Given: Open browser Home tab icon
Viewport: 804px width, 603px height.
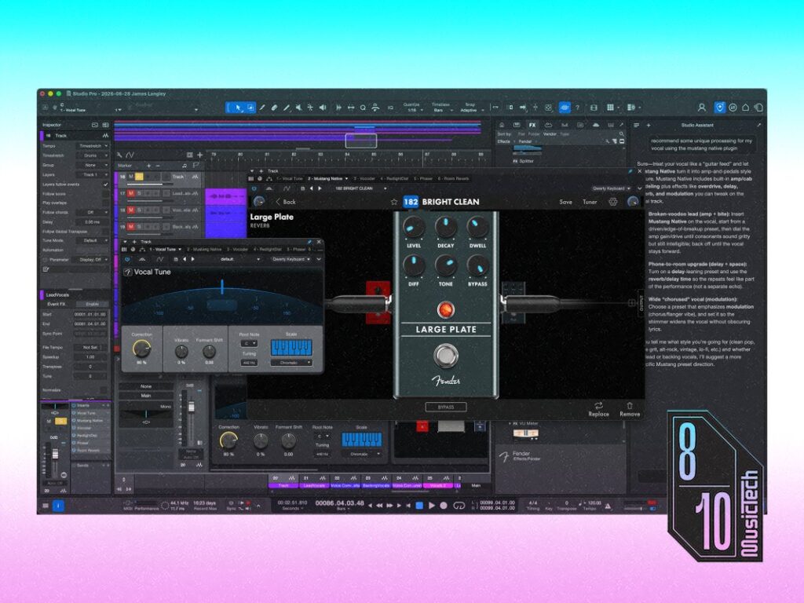Looking at the screenshot, I should coord(502,125).
